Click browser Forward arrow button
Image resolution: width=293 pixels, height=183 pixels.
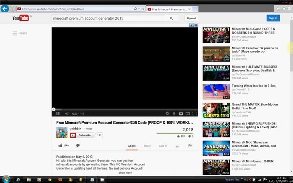pyautogui.click(x=12, y=9)
